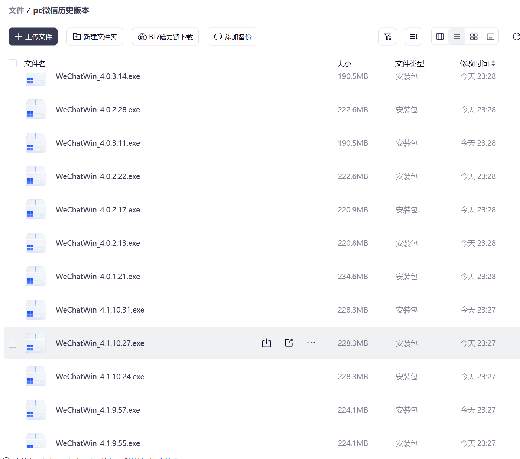
Task: Select file WeChatWin_4.0.3.14.exe
Action: 98,76
